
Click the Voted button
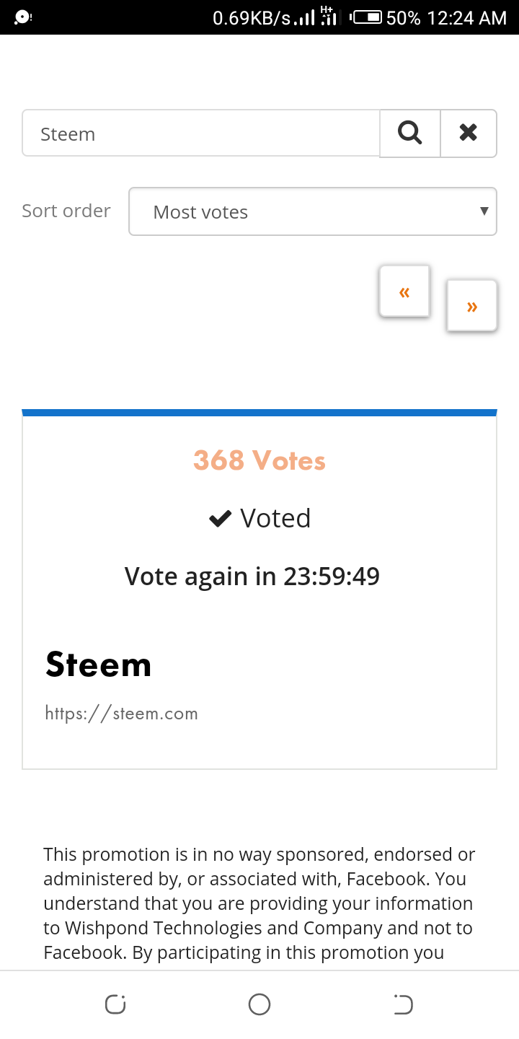coord(260,518)
